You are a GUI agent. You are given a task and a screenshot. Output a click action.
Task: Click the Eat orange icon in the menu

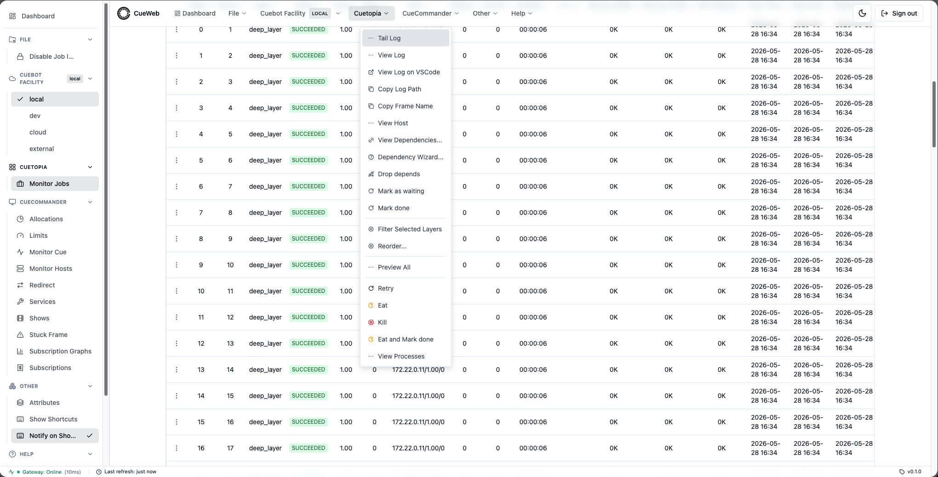tap(371, 305)
